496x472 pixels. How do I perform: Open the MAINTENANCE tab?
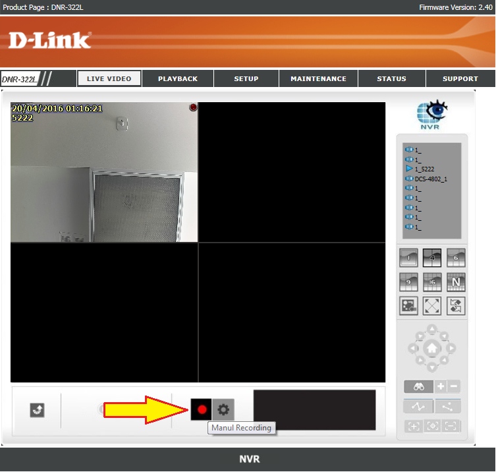click(x=318, y=79)
